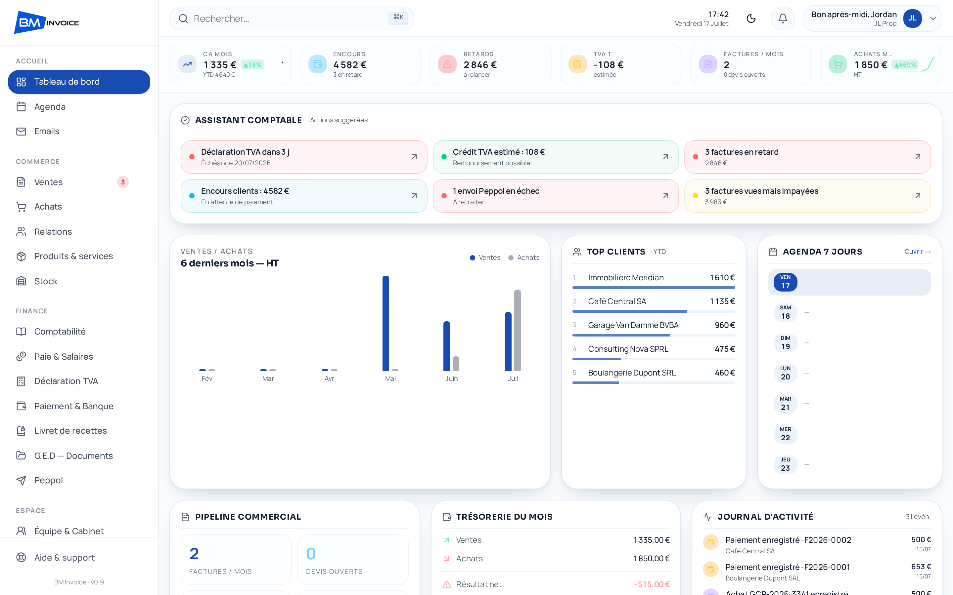Click the Équipe & Cabinet people icon
Viewport: 953px width, 595px height.
[21, 531]
